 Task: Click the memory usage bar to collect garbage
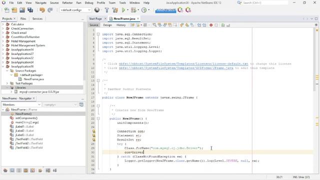click(165, 10)
